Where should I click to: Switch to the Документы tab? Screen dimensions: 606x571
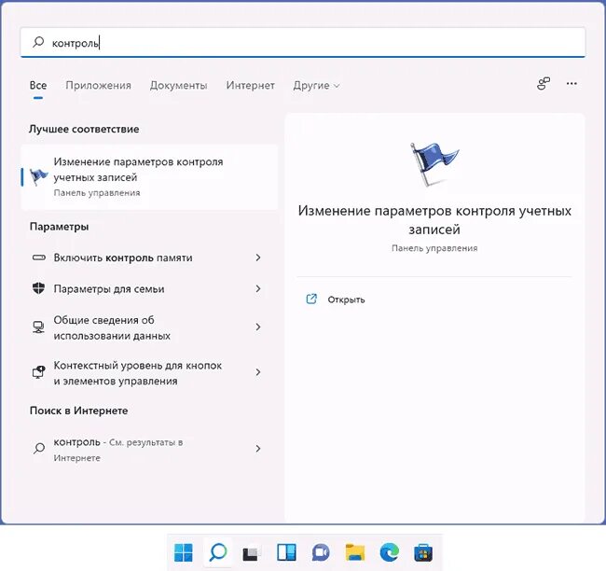click(179, 85)
